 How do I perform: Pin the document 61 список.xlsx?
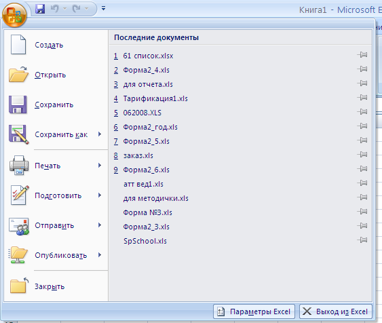362,55
